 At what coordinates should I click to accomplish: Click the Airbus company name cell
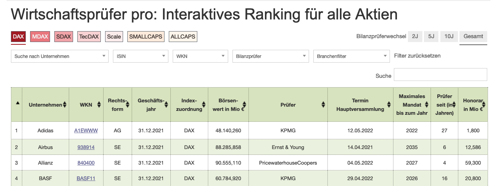[x=46, y=147]
